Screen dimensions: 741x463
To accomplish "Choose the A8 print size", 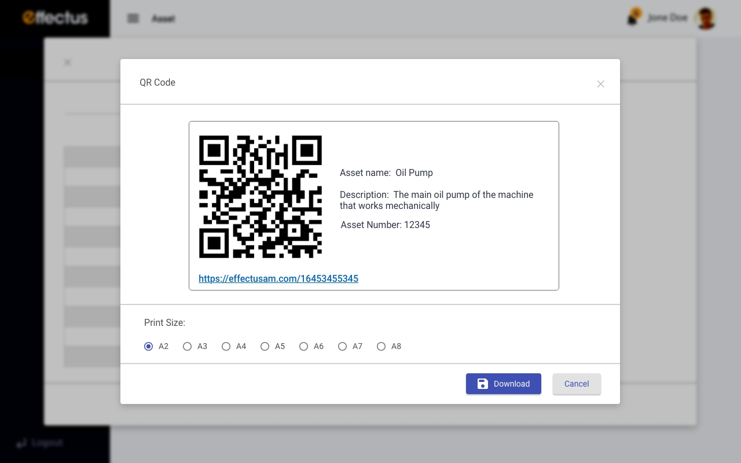I will [x=381, y=346].
